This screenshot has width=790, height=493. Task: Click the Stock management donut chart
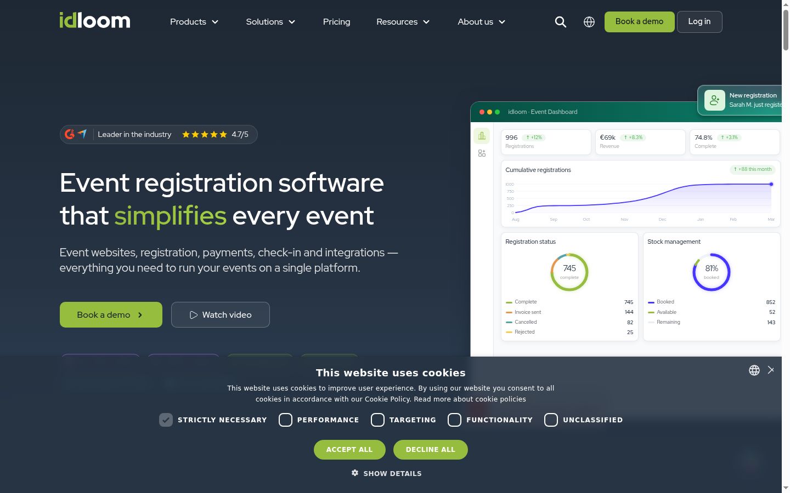[x=712, y=272]
